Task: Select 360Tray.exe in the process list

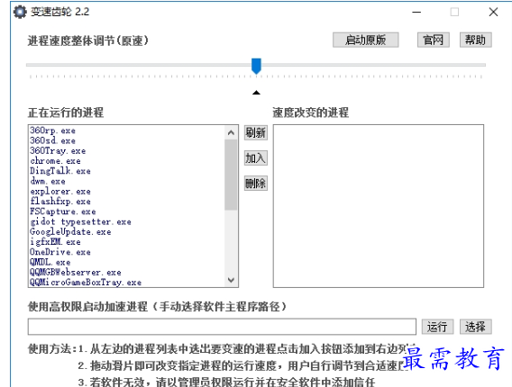Action: point(58,150)
